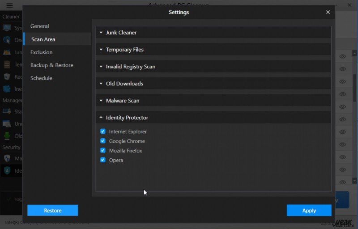
Task: Open the Exclusion settings tab
Action: pos(41,52)
